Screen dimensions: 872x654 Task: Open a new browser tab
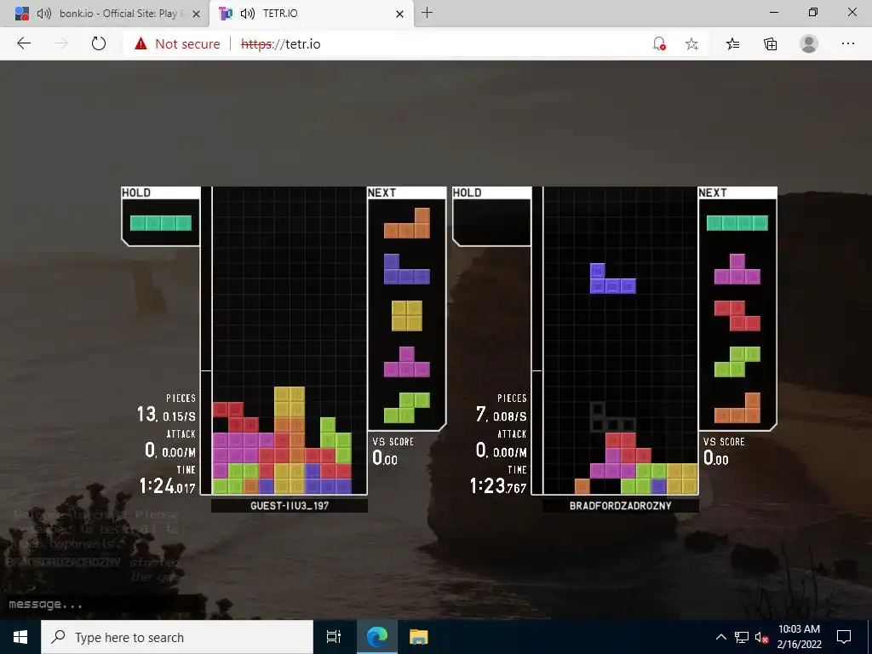[x=427, y=13]
